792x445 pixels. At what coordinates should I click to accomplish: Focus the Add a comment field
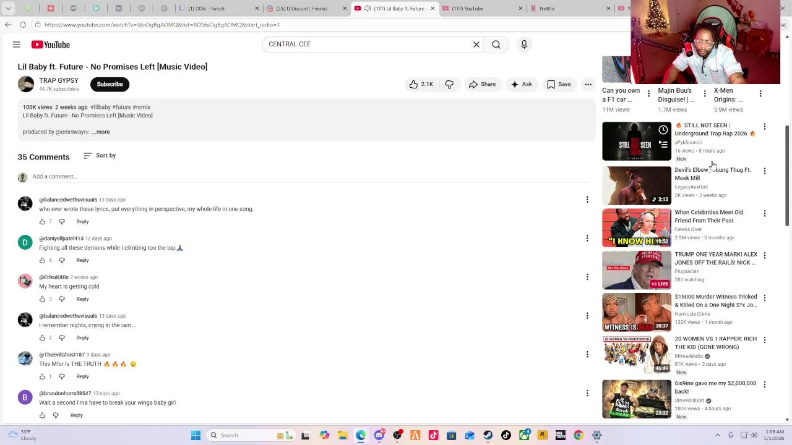click(x=309, y=176)
